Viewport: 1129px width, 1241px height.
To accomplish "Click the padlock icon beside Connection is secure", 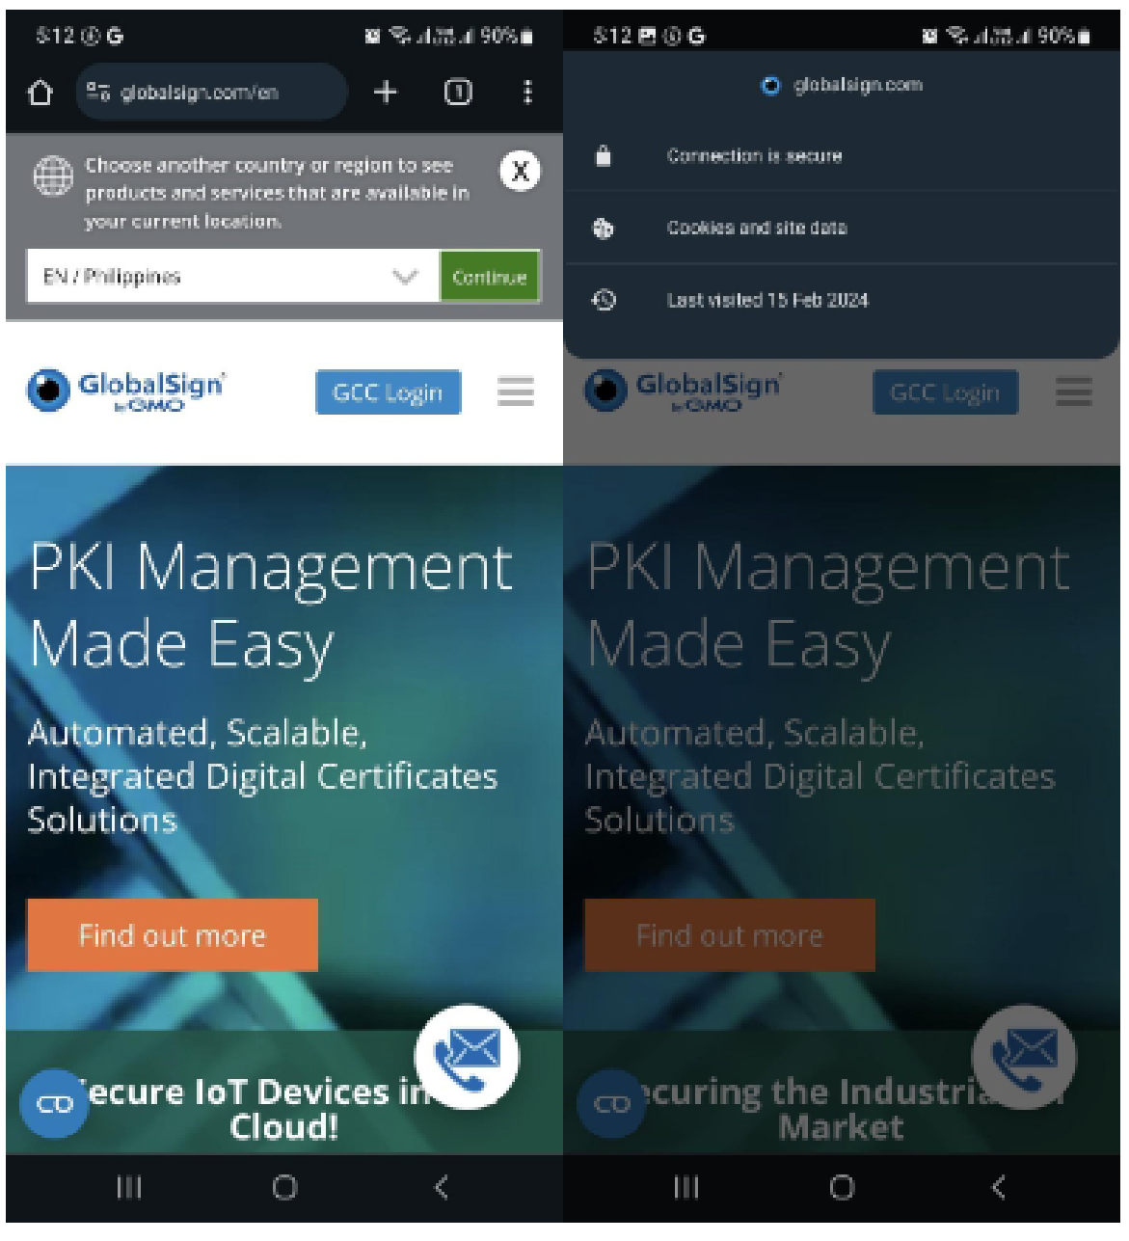I will coord(604,156).
